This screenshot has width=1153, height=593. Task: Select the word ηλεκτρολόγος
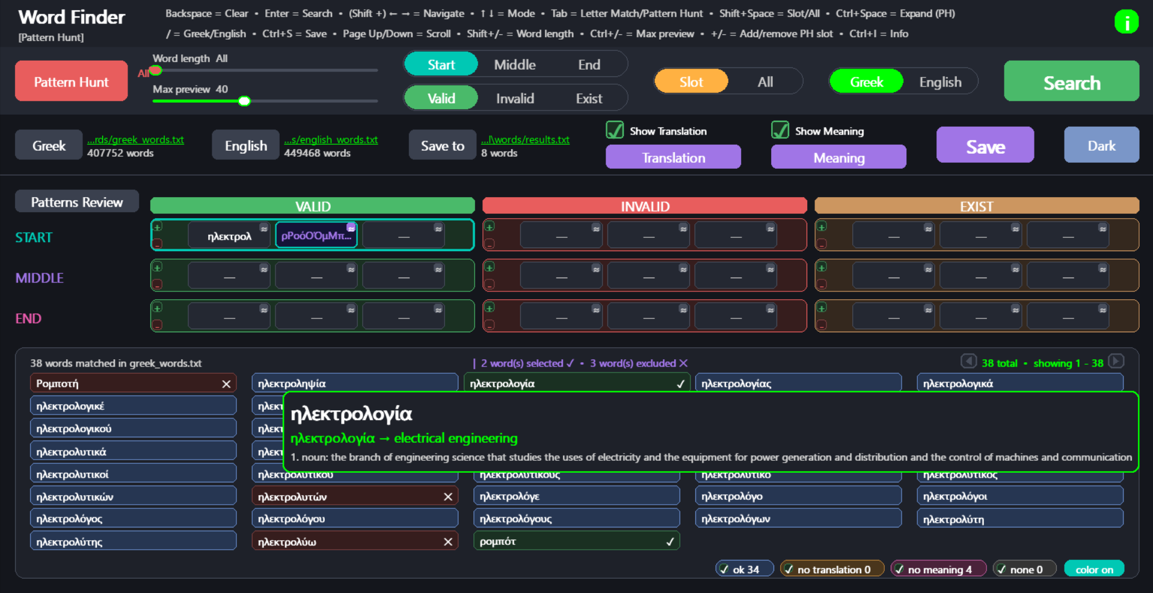point(133,518)
